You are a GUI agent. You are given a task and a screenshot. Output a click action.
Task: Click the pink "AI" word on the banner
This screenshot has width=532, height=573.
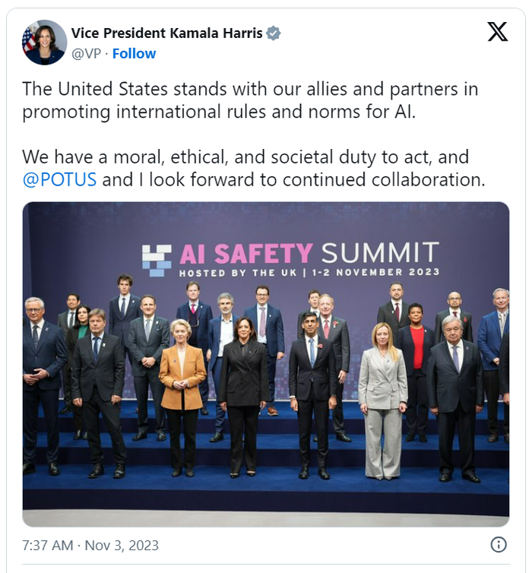(193, 253)
